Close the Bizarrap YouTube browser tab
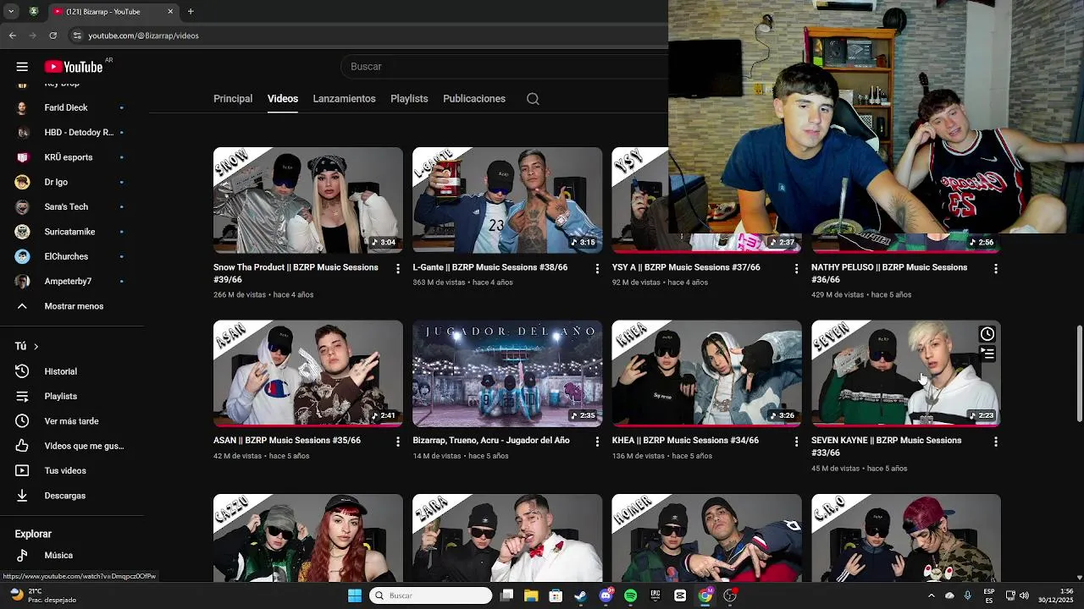This screenshot has height=609, width=1084. click(x=170, y=12)
